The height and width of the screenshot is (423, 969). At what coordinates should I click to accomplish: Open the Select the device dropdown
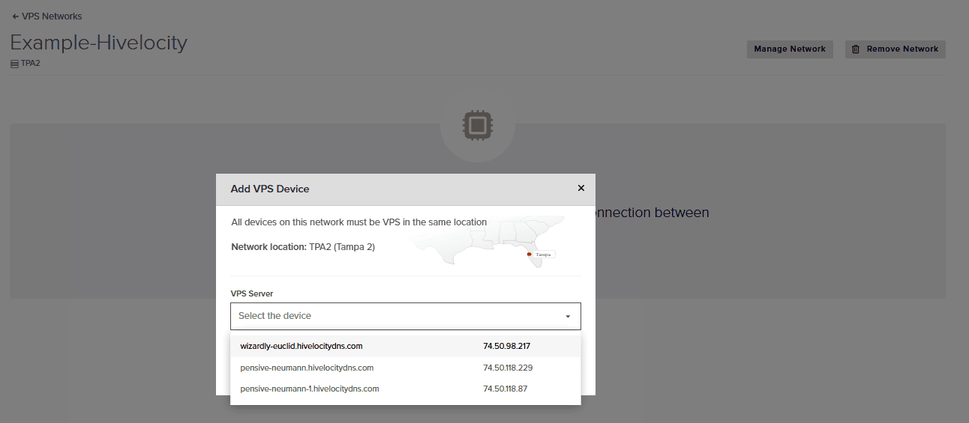click(406, 316)
